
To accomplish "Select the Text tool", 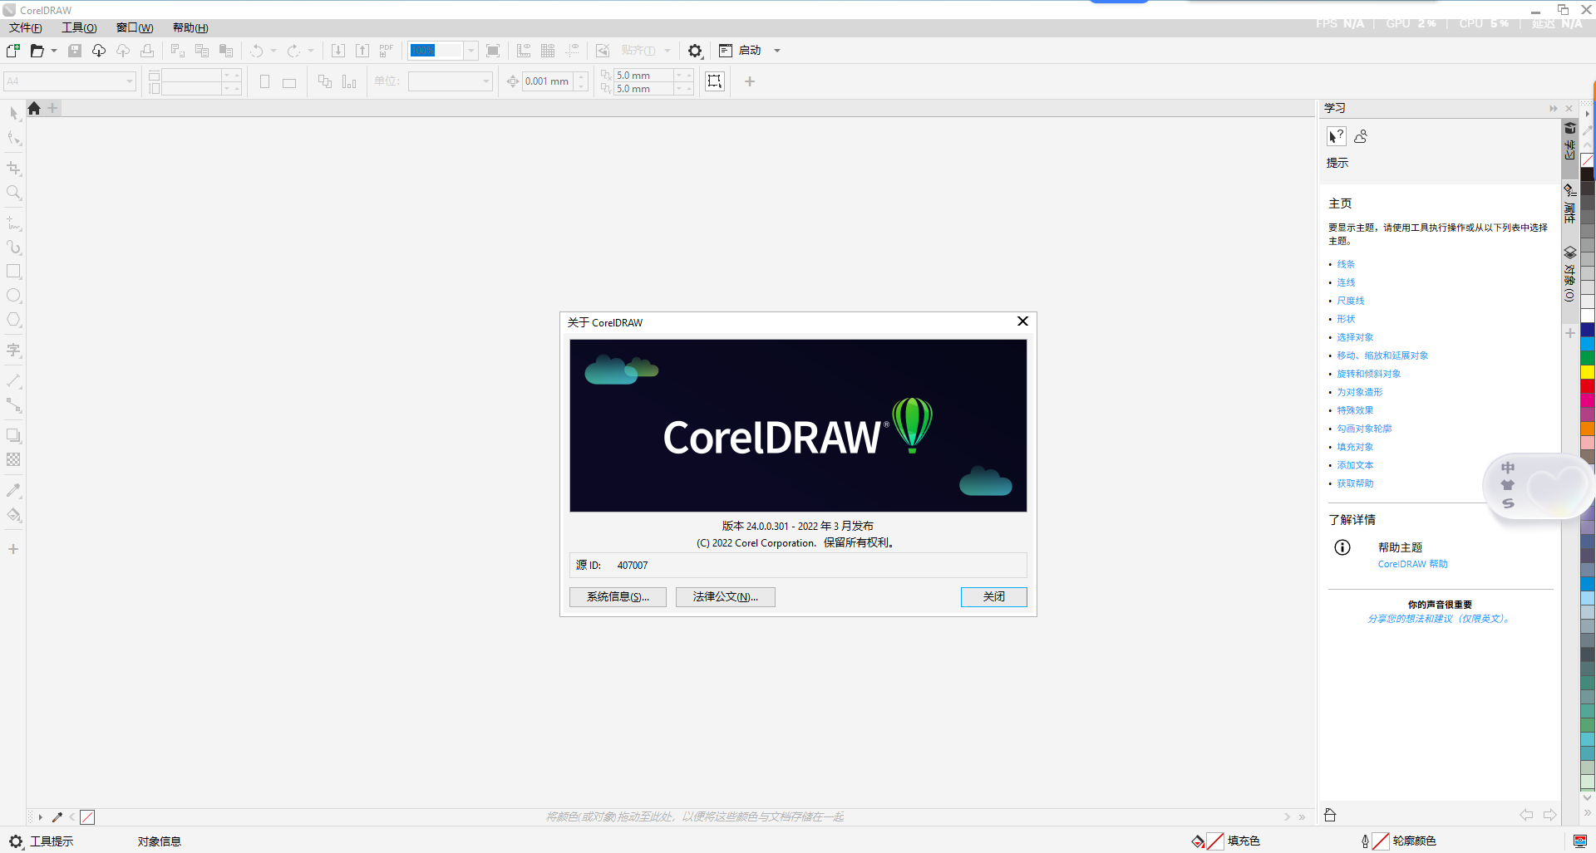I will 13,350.
